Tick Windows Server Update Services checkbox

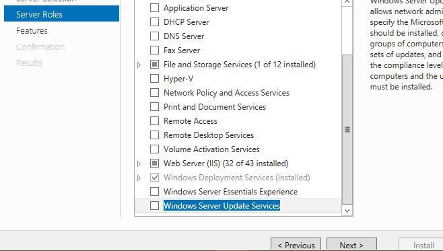click(x=154, y=205)
